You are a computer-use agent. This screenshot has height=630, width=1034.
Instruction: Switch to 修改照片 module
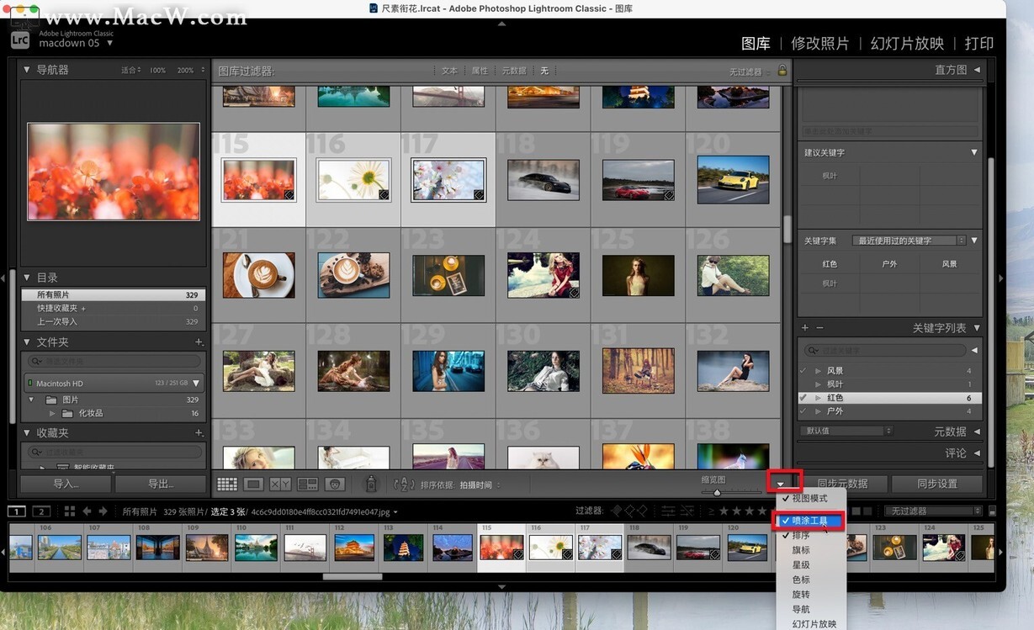pyautogui.click(x=820, y=44)
